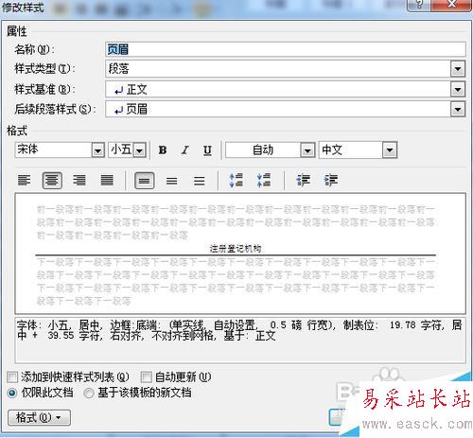This screenshot has width=473, height=438.
Task: Click the style description text box
Action: (240, 341)
